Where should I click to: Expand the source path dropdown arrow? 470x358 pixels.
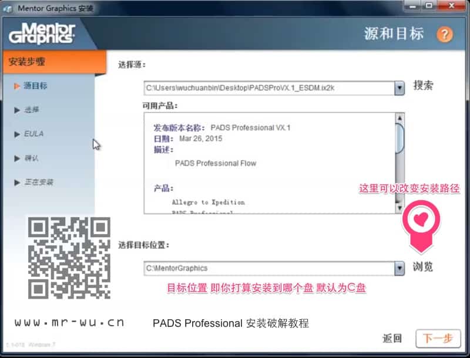coord(399,88)
